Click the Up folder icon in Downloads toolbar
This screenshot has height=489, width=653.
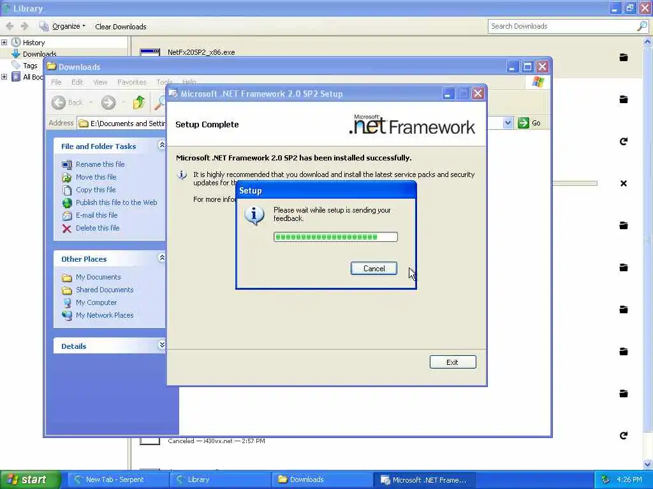pos(138,103)
